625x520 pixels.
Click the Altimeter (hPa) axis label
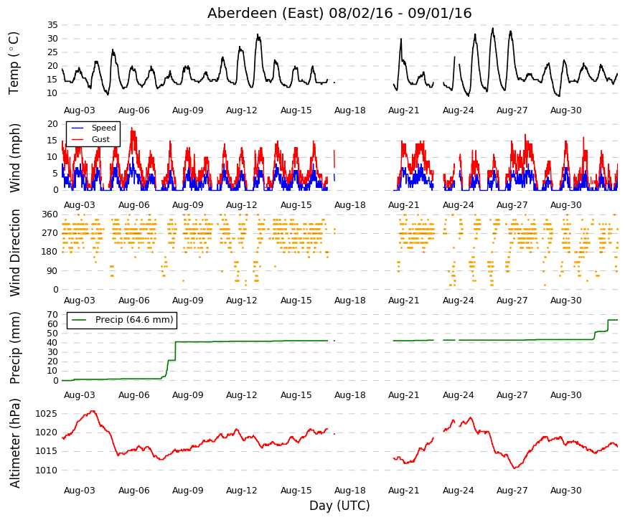point(14,443)
